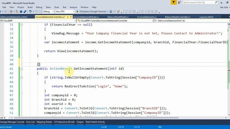Click the Undo arrow icon
Screen dimensions: 230x129
pyautogui.click(x=30, y=11)
